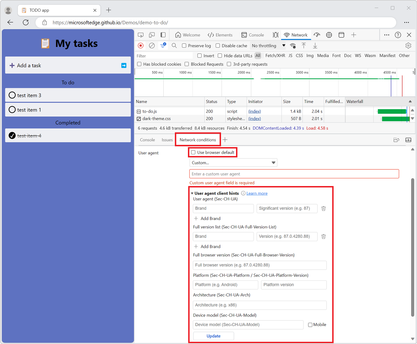Click the Update client hints button

pyautogui.click(x=213, y=336)
